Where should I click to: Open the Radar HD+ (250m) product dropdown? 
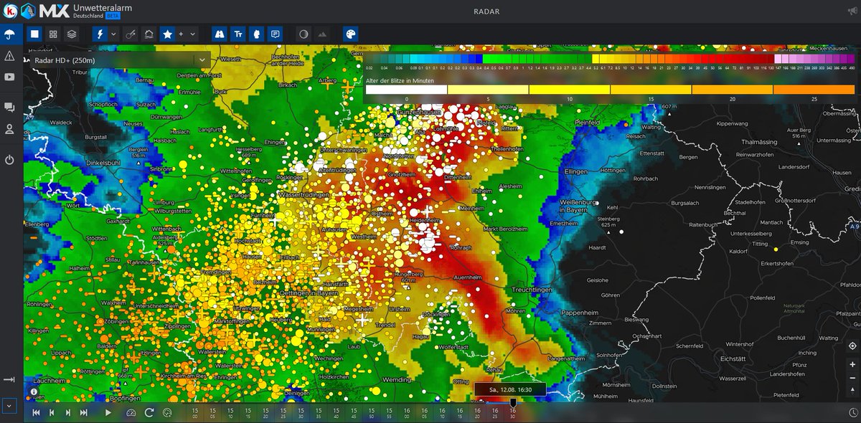(119, 60)
